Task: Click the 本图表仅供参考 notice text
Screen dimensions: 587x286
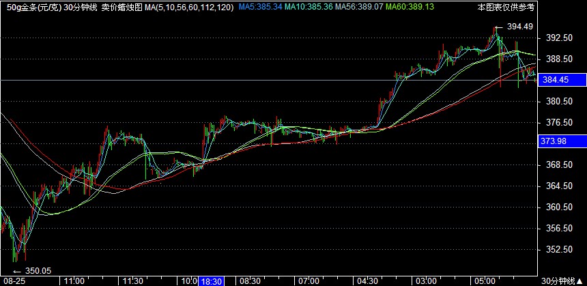Action: (506, 7)
